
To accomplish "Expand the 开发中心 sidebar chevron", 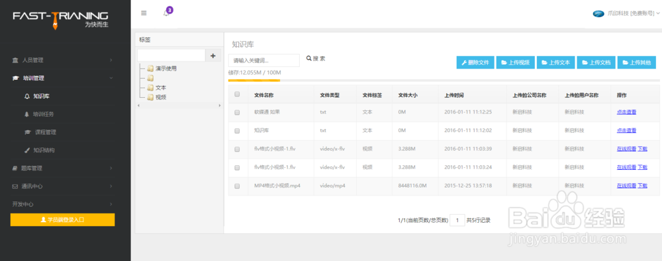I will (111, 204).
